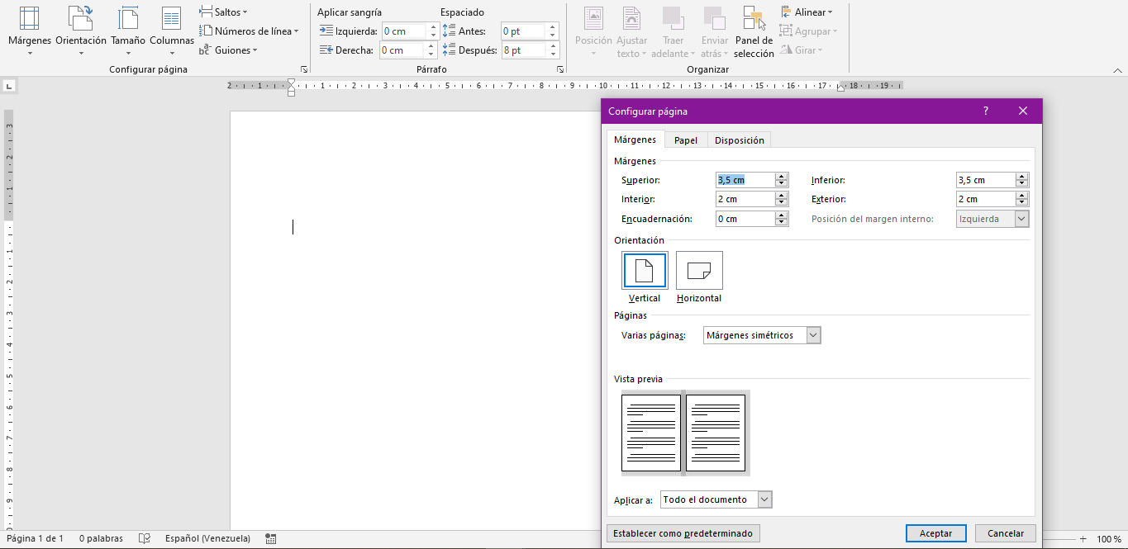The height and width of the screenshot is (549, 1128).
Task: Launch Párrafo dialog from ribbon corner
Action: [x=560, y=70]
